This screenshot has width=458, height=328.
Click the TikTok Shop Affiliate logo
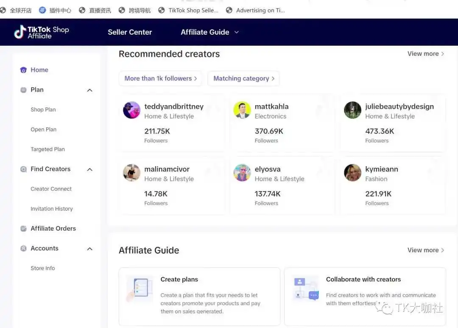pyautogui.click(x=42, y=32)
